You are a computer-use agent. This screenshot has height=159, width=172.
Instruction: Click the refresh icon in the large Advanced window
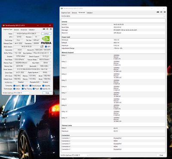pos(161,12)
